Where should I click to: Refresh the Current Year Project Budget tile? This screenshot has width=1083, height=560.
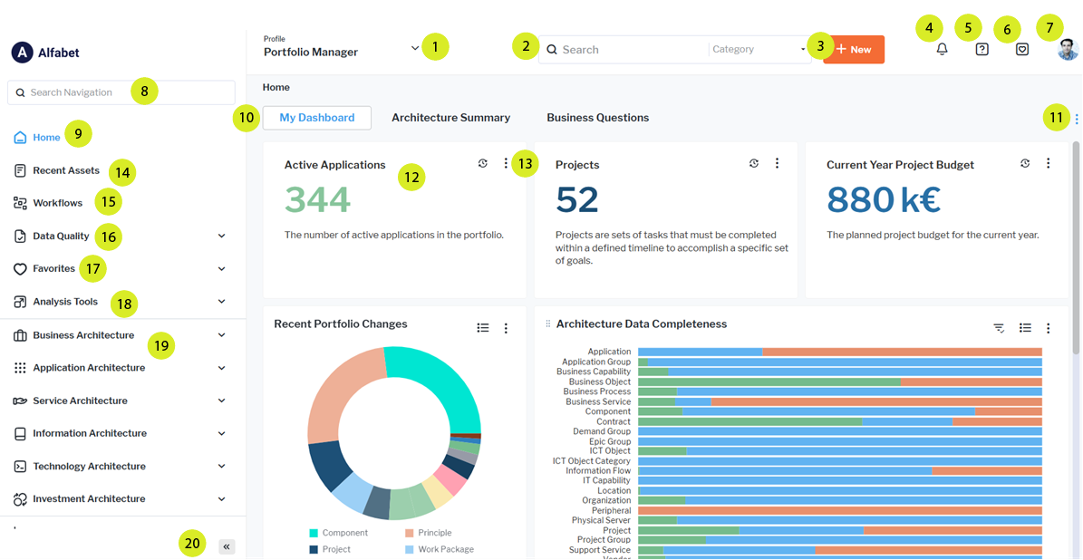[x=1024, y=164]
